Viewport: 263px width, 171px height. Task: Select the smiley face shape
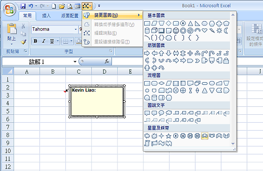coord(176,31)
